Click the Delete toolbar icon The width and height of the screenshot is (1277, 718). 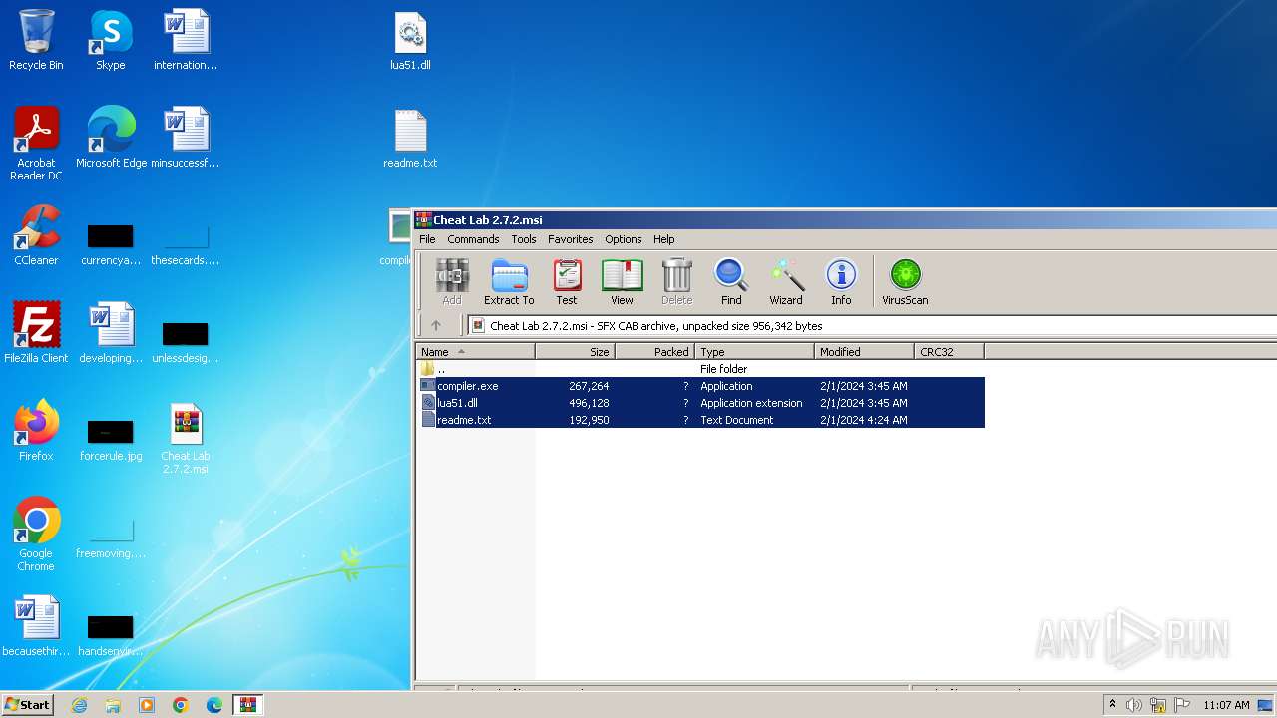tap(676, 282)
